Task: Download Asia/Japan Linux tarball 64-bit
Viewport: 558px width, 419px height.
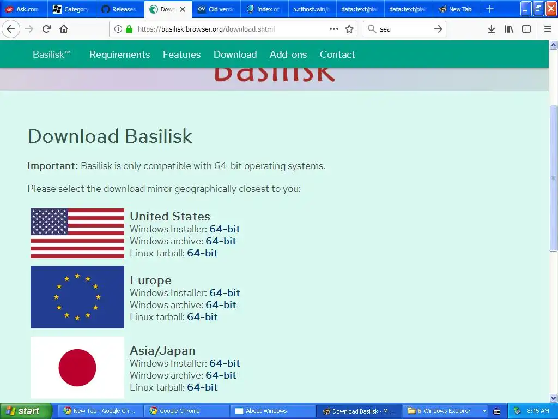Action: coord(203,387)
